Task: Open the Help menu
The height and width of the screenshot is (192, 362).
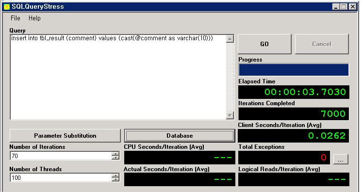Action: pos(34,18)
